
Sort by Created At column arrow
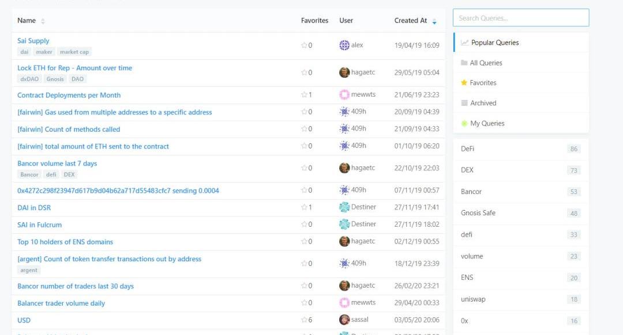click(x=434, y=21)
